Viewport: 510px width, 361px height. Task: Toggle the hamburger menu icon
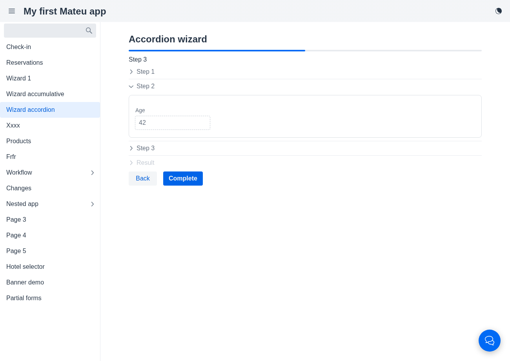(12, 11)
